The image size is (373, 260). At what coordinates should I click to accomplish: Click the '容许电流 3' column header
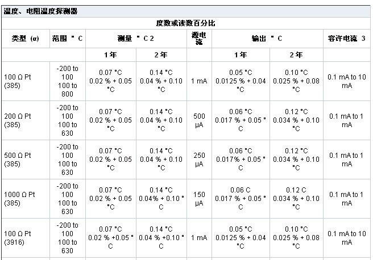[x=346, y=38]
